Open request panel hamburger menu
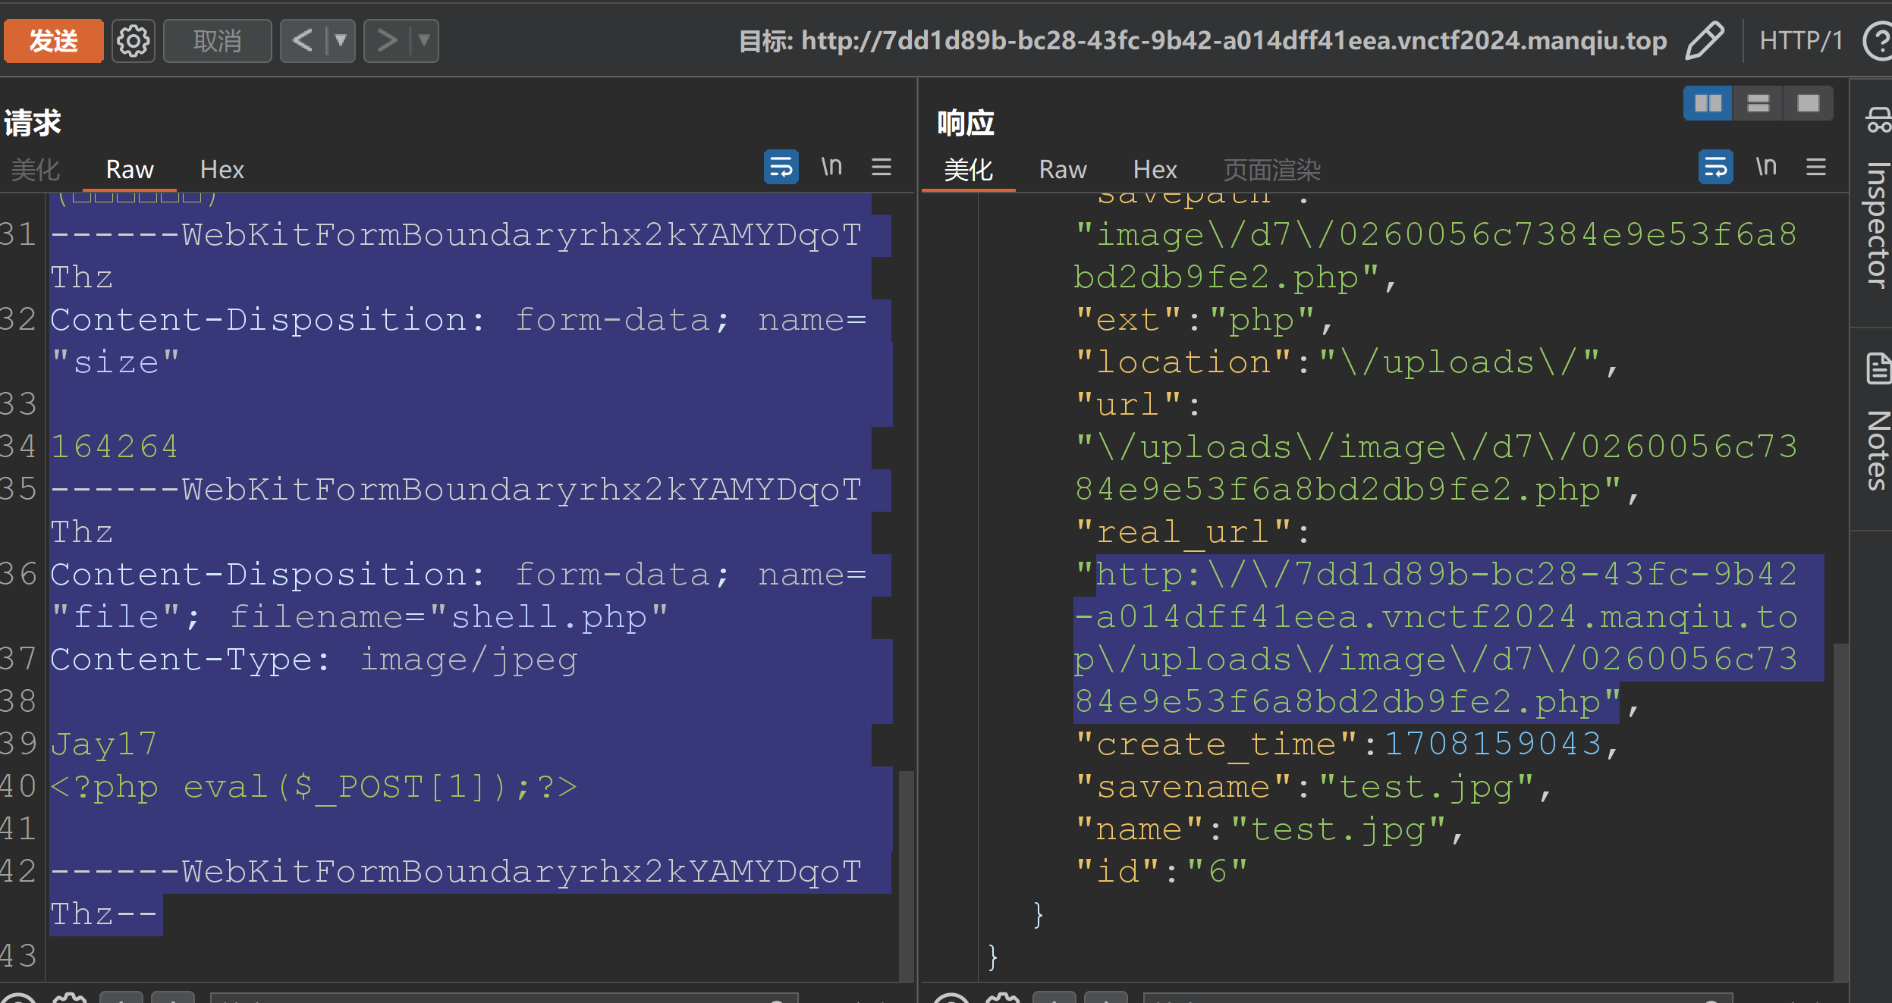 coord(881,167)
